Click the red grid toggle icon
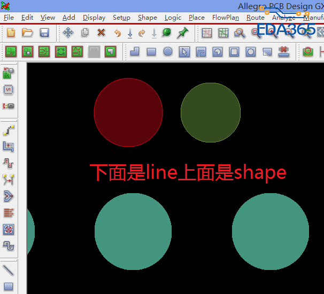The image size is (324, 294). [x=207, y=33]
